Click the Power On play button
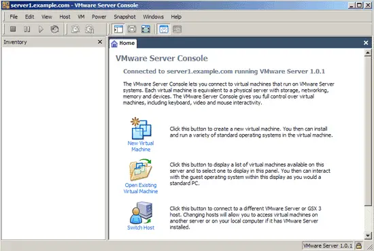The width and height of the screenshot is (374, 251). pos(41,29)
